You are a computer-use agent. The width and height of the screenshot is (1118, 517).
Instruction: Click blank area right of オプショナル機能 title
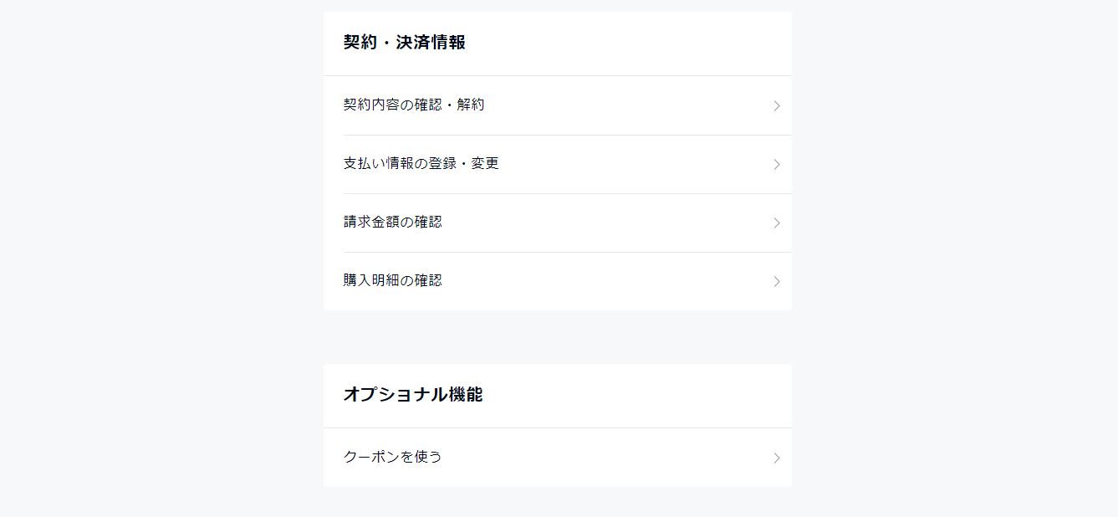coord(636,395)
